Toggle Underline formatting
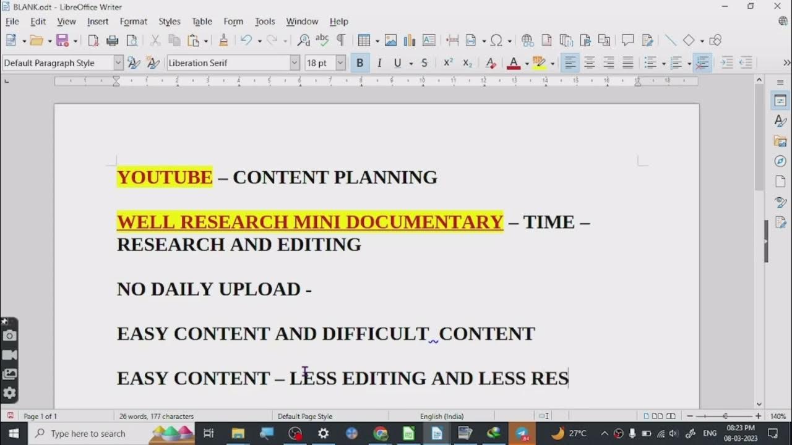The height and width of the screenshot is (445, 792). coord(398,62)
